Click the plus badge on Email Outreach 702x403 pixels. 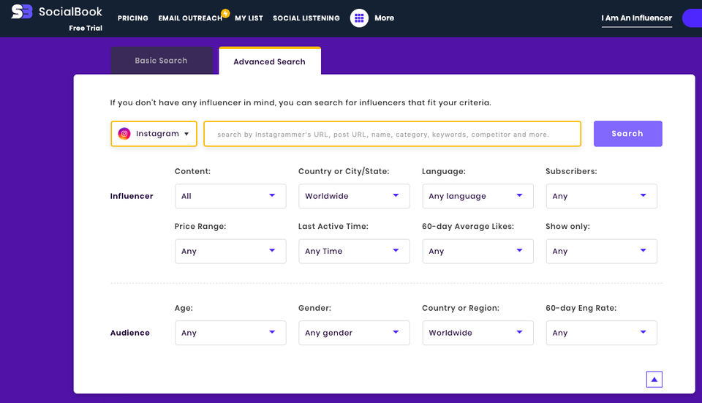click(x=225, y=13)
